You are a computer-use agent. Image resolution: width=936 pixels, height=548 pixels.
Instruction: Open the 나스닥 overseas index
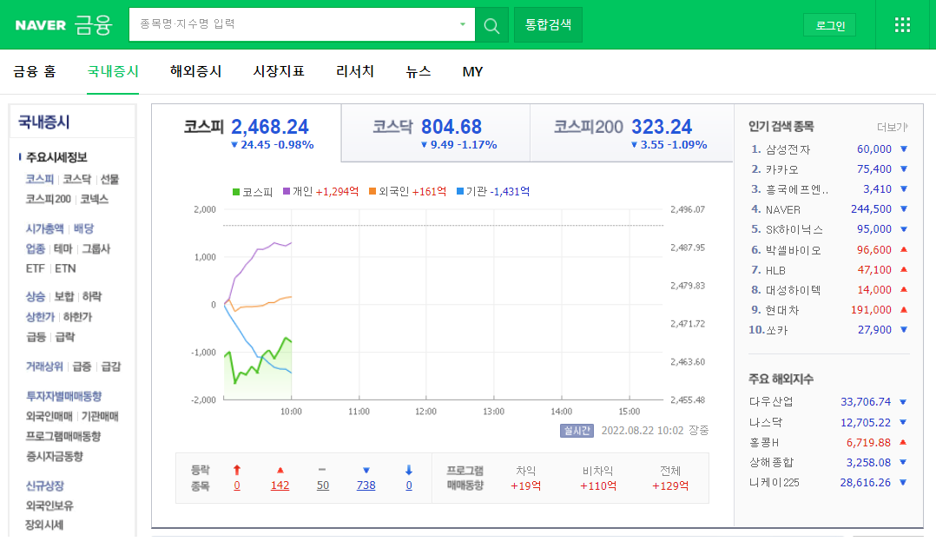[766, 423]
